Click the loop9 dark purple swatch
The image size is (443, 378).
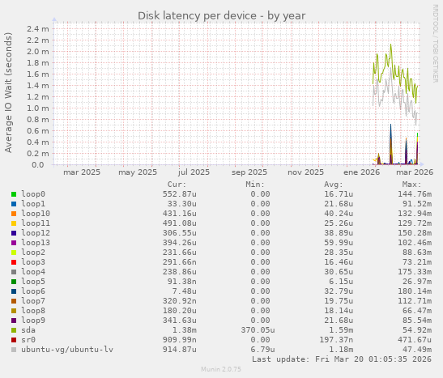pyautogui.click(x=14, y=321)
